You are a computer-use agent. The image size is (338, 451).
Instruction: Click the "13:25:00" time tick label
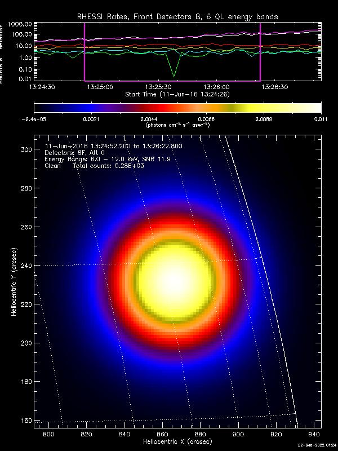pyautogui.click(x=100, y=87)
